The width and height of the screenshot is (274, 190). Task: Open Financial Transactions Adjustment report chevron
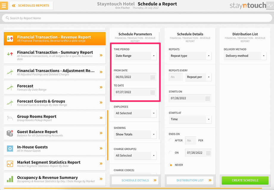(101, 72)
